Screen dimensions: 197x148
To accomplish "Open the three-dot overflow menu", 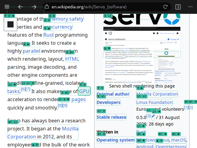I will 190,7.
